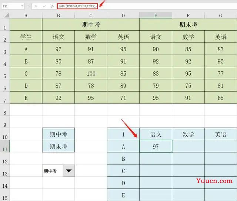
Task: Click the merged 期末考 header in row 1
Action: point(188,25)
